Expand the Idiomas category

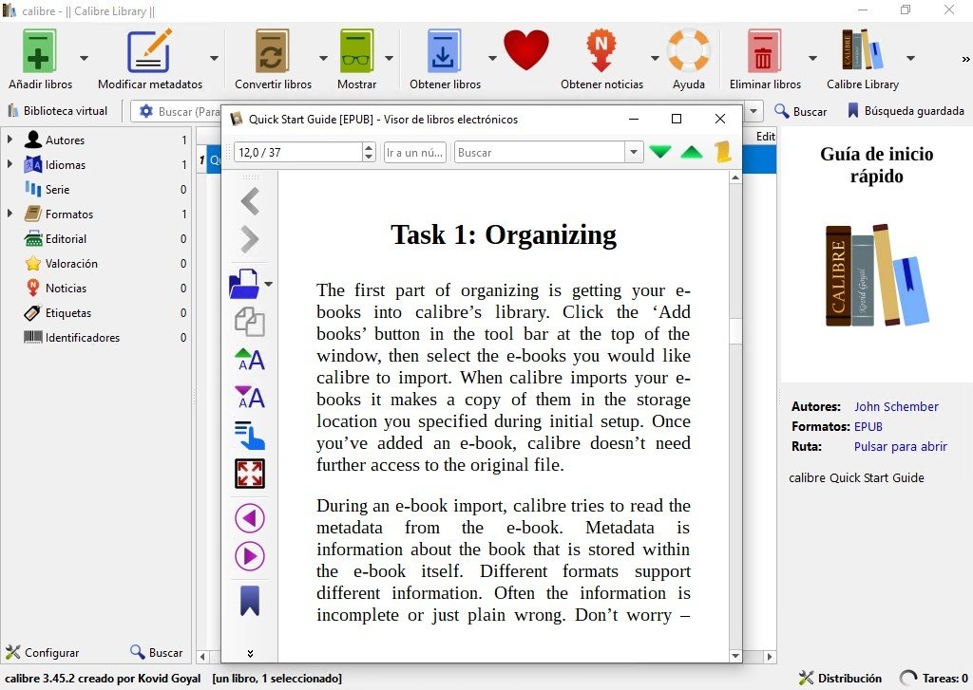point(10,164)
